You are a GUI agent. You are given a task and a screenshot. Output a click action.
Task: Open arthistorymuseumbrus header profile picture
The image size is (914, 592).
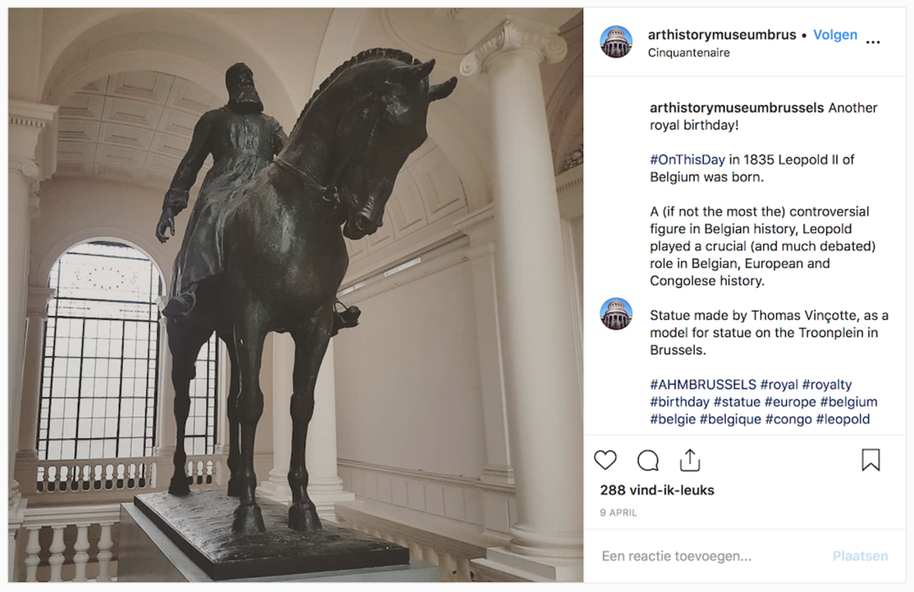point(616,42)
